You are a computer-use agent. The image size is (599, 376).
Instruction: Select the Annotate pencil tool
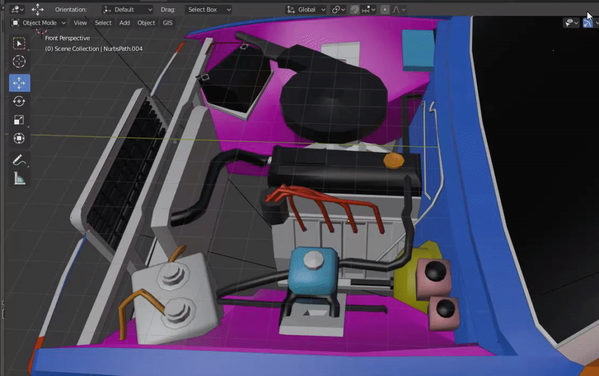(x=19, y=160)
